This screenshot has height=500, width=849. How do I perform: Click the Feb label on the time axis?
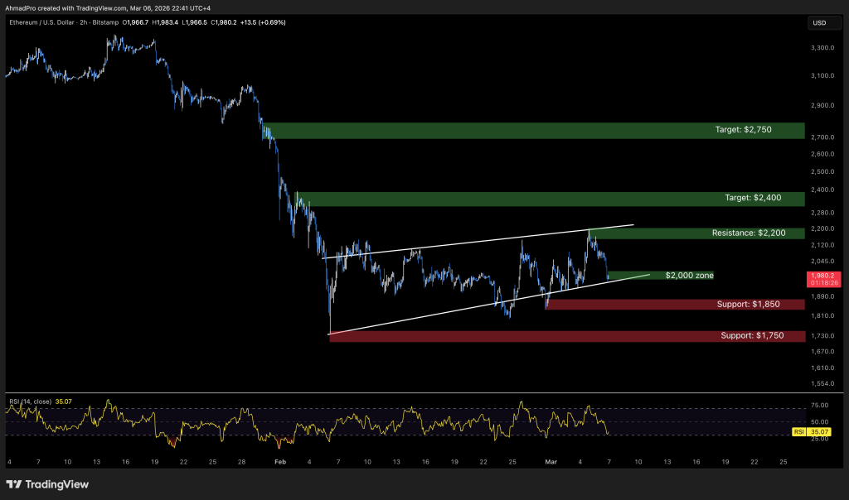point(279,460)
